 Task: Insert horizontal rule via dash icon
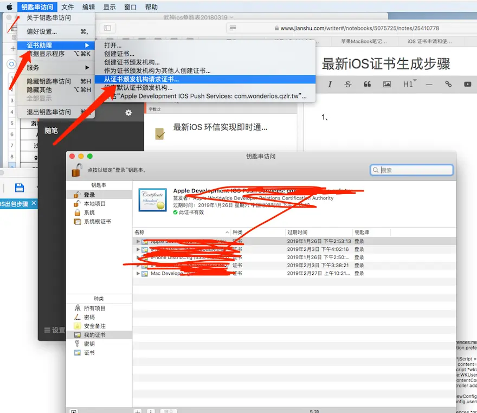429,84
